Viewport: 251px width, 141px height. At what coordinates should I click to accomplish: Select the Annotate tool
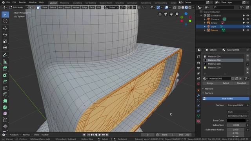[x=5, y=55]
